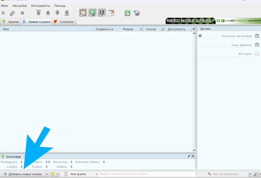Click the Добавить новые ссылки button

23,174
